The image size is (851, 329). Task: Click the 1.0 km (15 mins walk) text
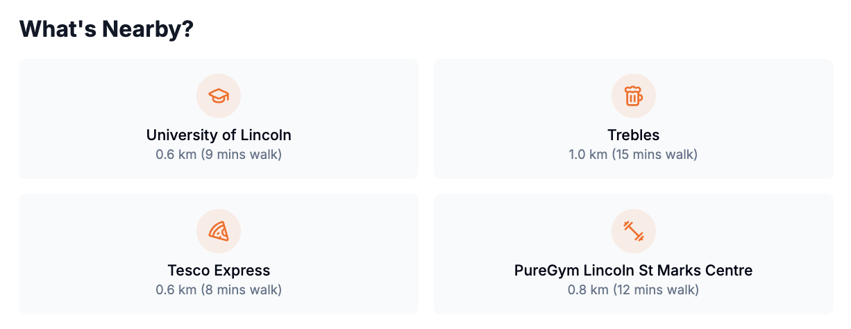pos(633,154)
